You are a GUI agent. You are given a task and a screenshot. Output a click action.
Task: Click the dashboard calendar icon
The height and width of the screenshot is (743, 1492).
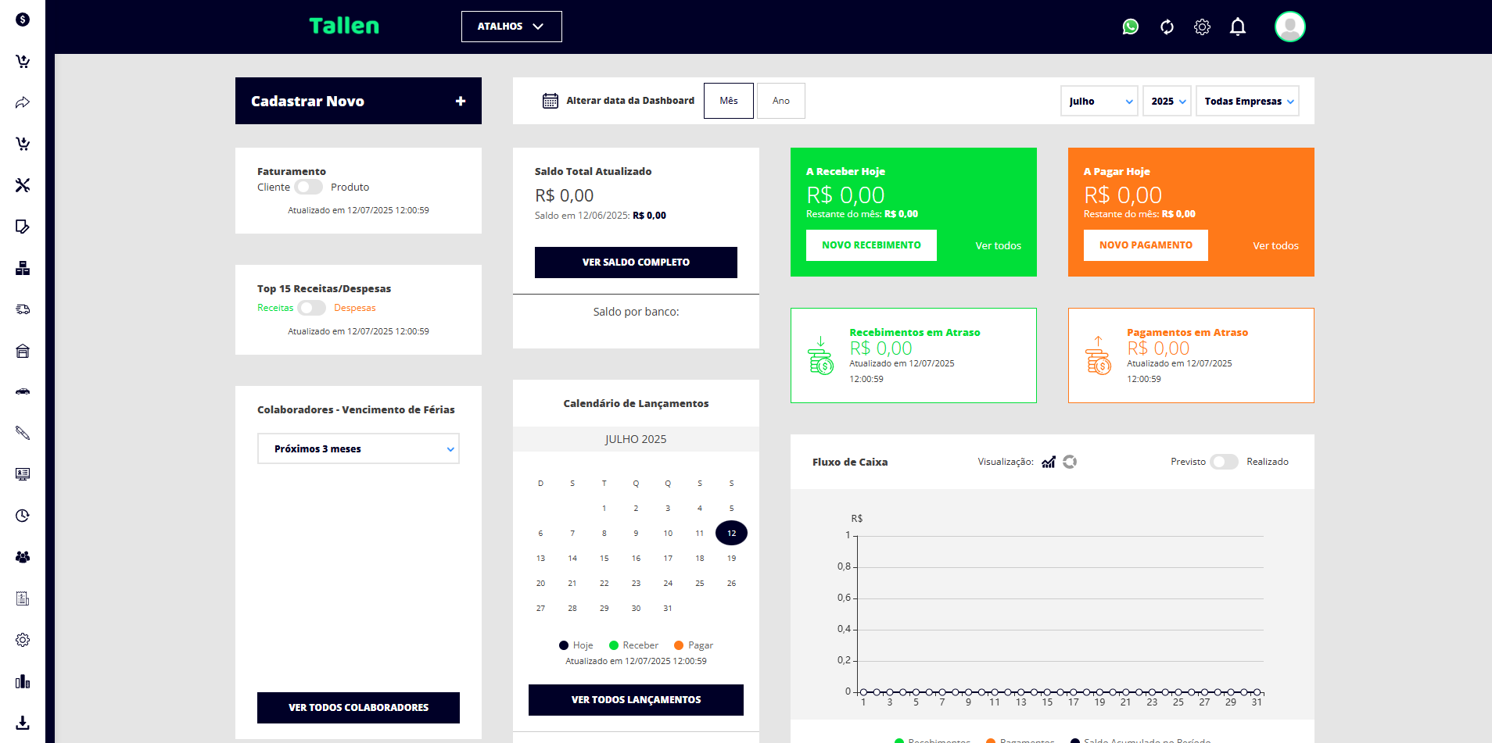point(551,101)
